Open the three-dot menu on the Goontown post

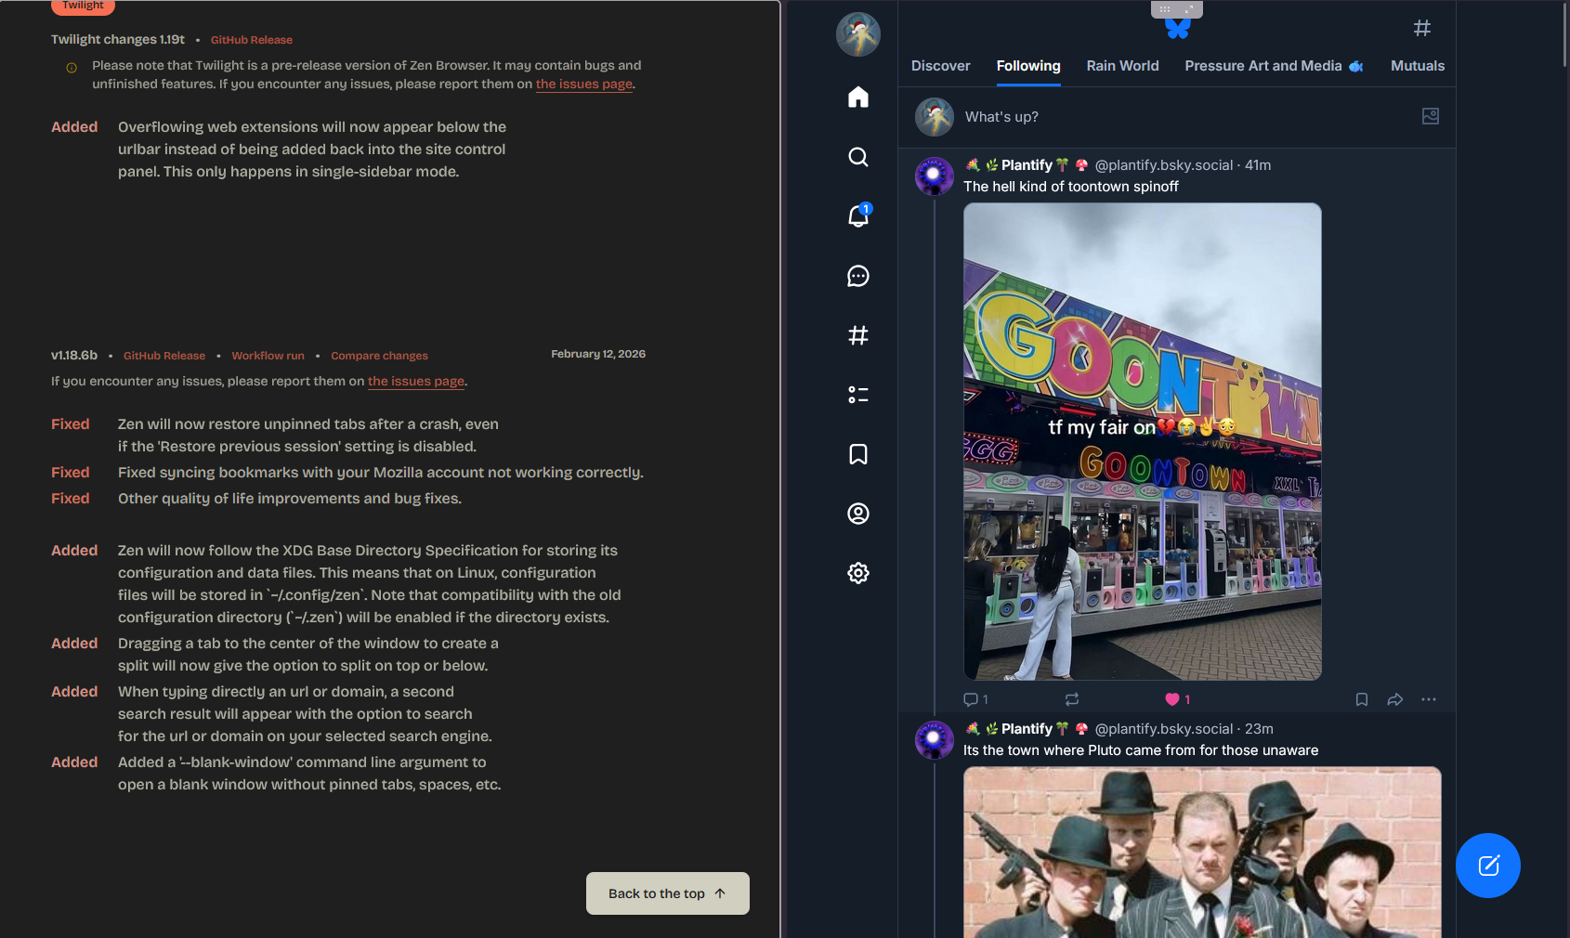coord(1428,699)
